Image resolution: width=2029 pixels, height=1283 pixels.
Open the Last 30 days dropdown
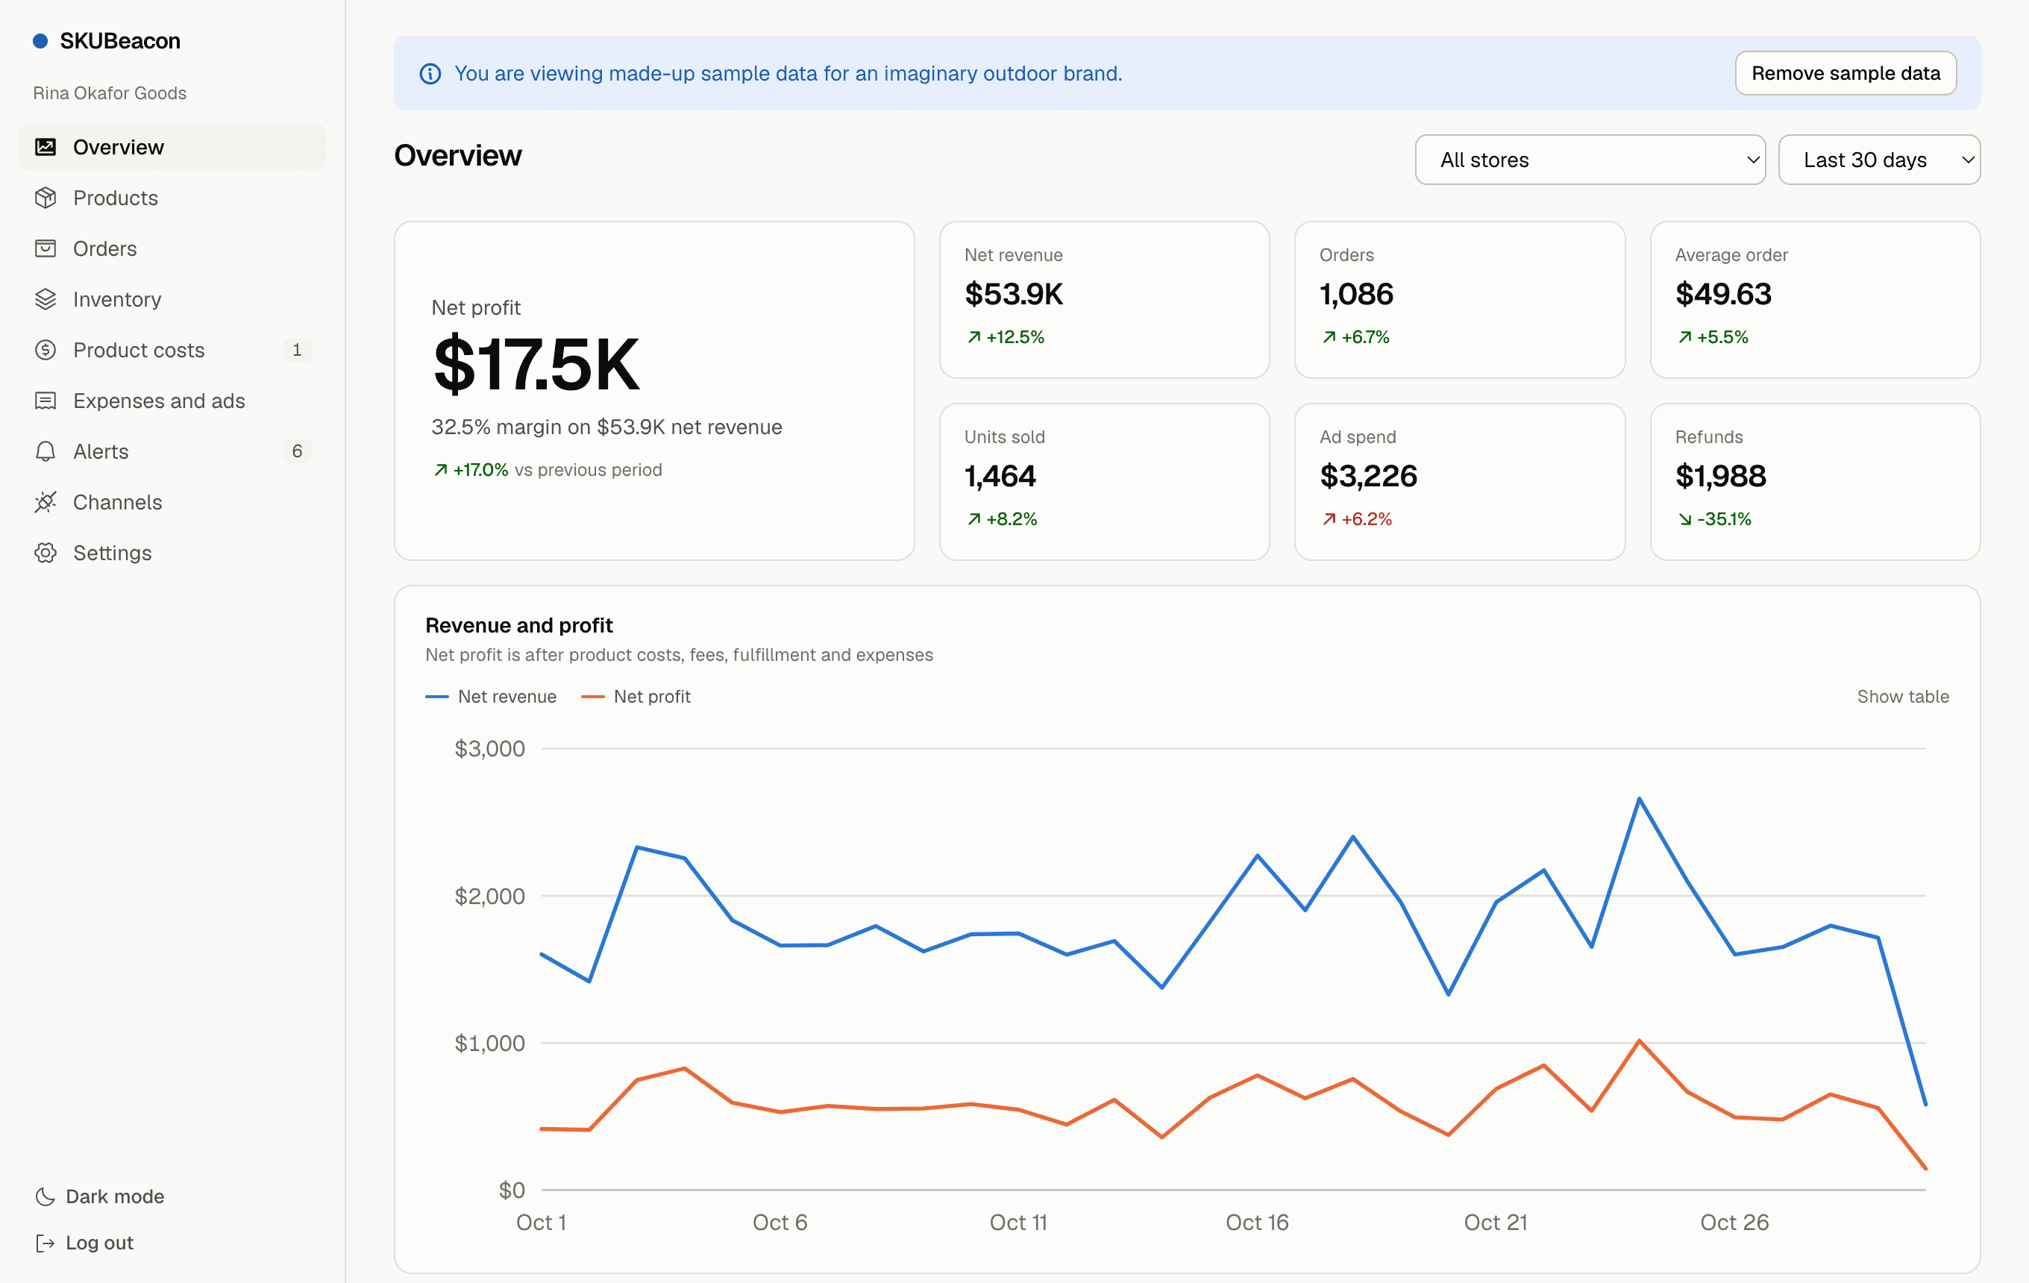click(x=1878, y=159)
